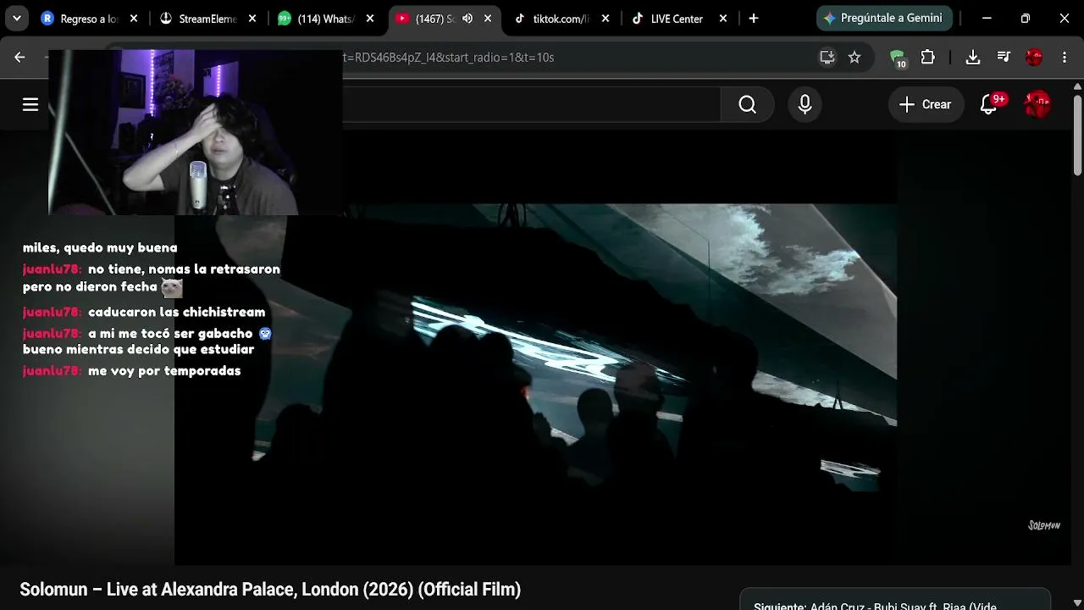Click the YouTube search field
1084x610 pixels.
[531, 104]
